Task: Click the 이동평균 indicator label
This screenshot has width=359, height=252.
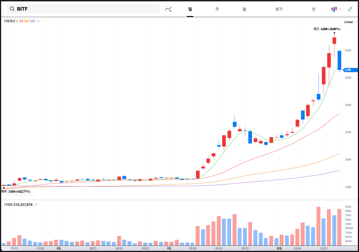Action: pos(10,21)
